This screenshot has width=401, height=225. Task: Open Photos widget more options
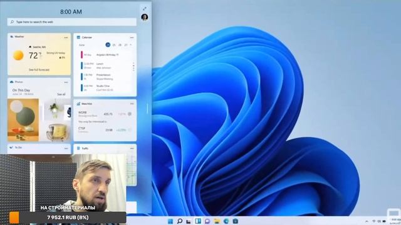(x=66, y=82)
